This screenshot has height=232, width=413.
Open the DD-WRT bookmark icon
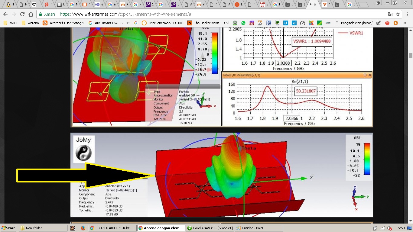tap(379, 23)
